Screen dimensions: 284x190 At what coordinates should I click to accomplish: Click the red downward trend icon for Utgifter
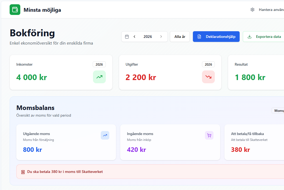pos(208,77)
